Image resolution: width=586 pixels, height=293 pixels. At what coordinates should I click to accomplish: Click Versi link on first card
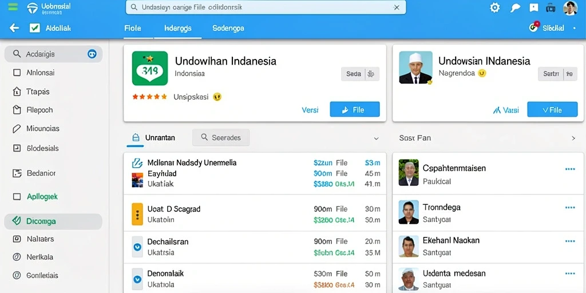[x=310, y=110]
